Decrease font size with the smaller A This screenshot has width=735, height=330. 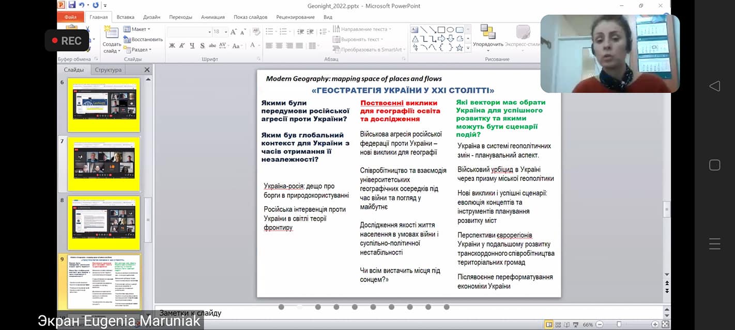(x=243, y=31)
